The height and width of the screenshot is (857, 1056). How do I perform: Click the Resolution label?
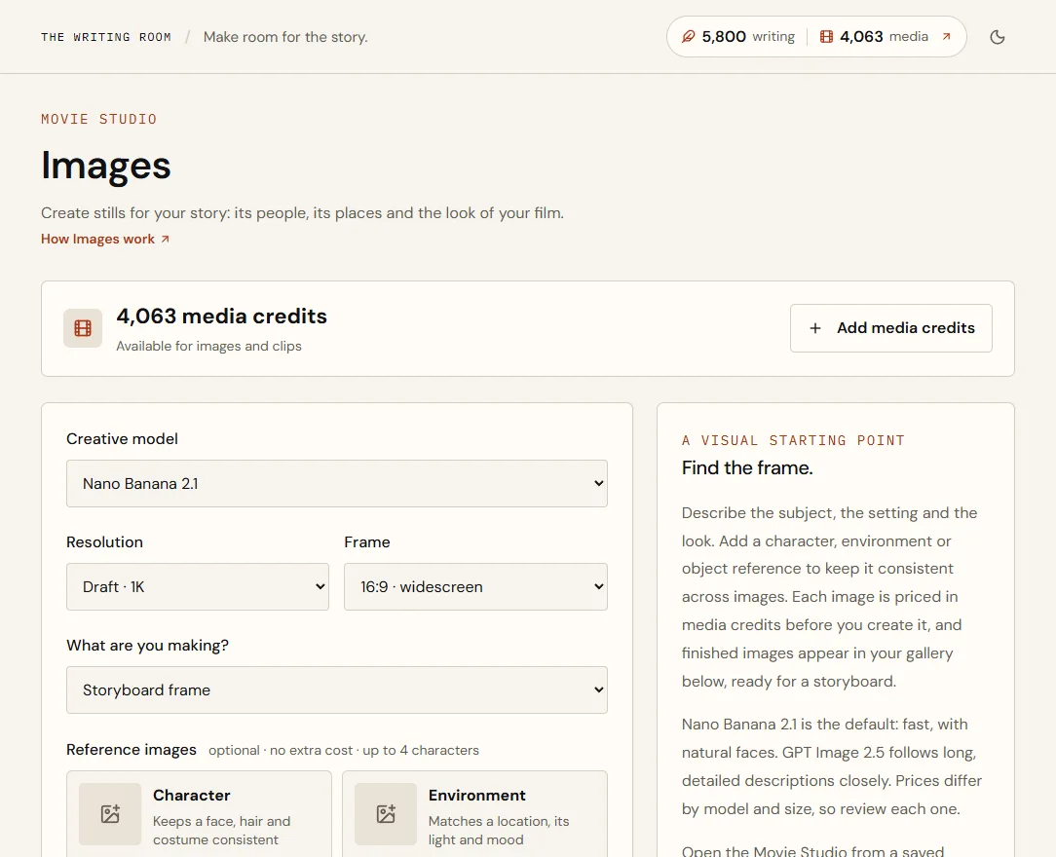click(x=104, y=541)
